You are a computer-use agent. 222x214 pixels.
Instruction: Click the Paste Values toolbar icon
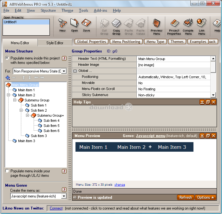click(x=140, y=27)
